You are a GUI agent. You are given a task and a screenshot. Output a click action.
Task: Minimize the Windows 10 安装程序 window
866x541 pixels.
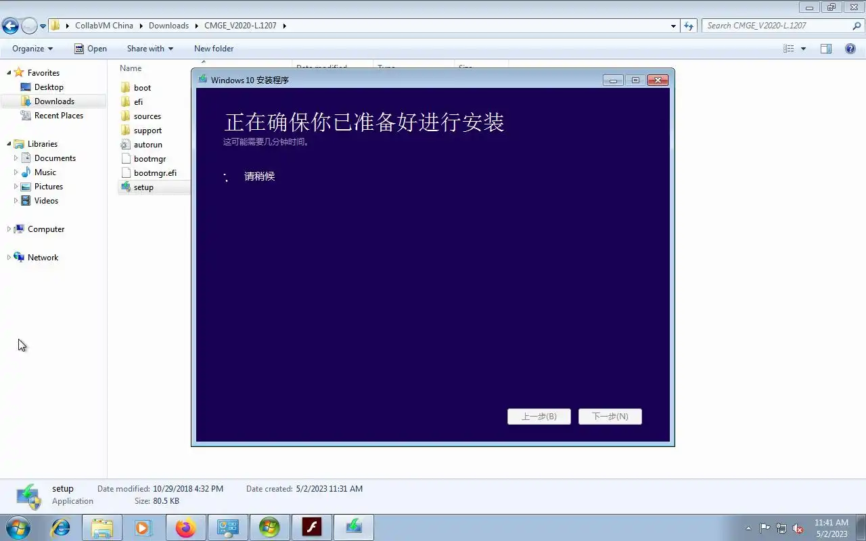point(613,80)
